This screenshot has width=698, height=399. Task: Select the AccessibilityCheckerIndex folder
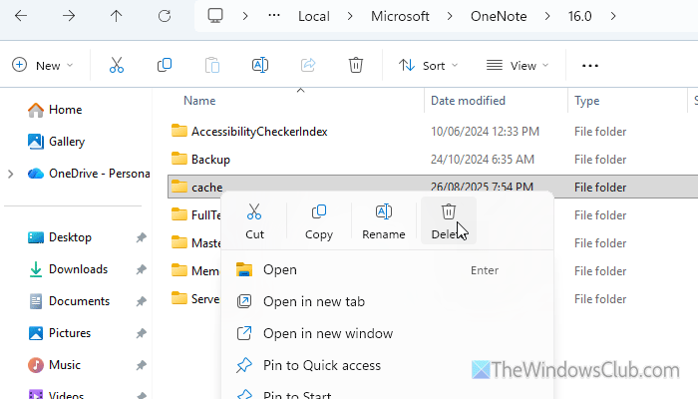259,132
